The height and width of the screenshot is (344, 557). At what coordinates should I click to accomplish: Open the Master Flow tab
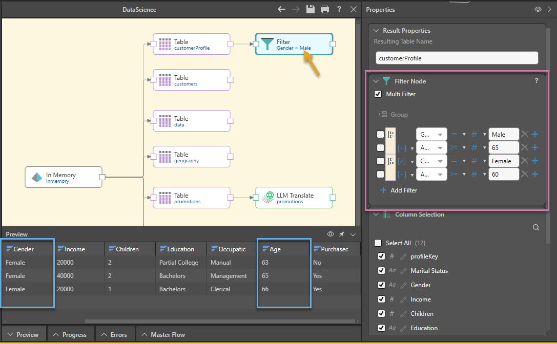point(163,335)
